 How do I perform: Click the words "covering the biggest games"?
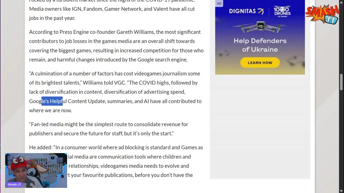pos(60,50)
